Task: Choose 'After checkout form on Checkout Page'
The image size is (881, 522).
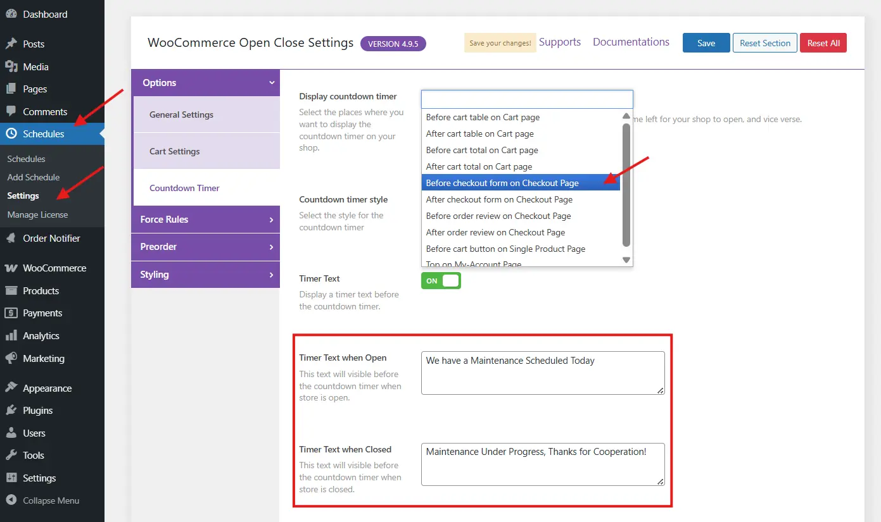Action: [x=521, y=199]
